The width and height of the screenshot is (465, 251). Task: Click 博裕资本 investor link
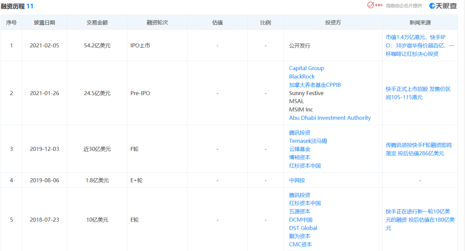(299, 157)
